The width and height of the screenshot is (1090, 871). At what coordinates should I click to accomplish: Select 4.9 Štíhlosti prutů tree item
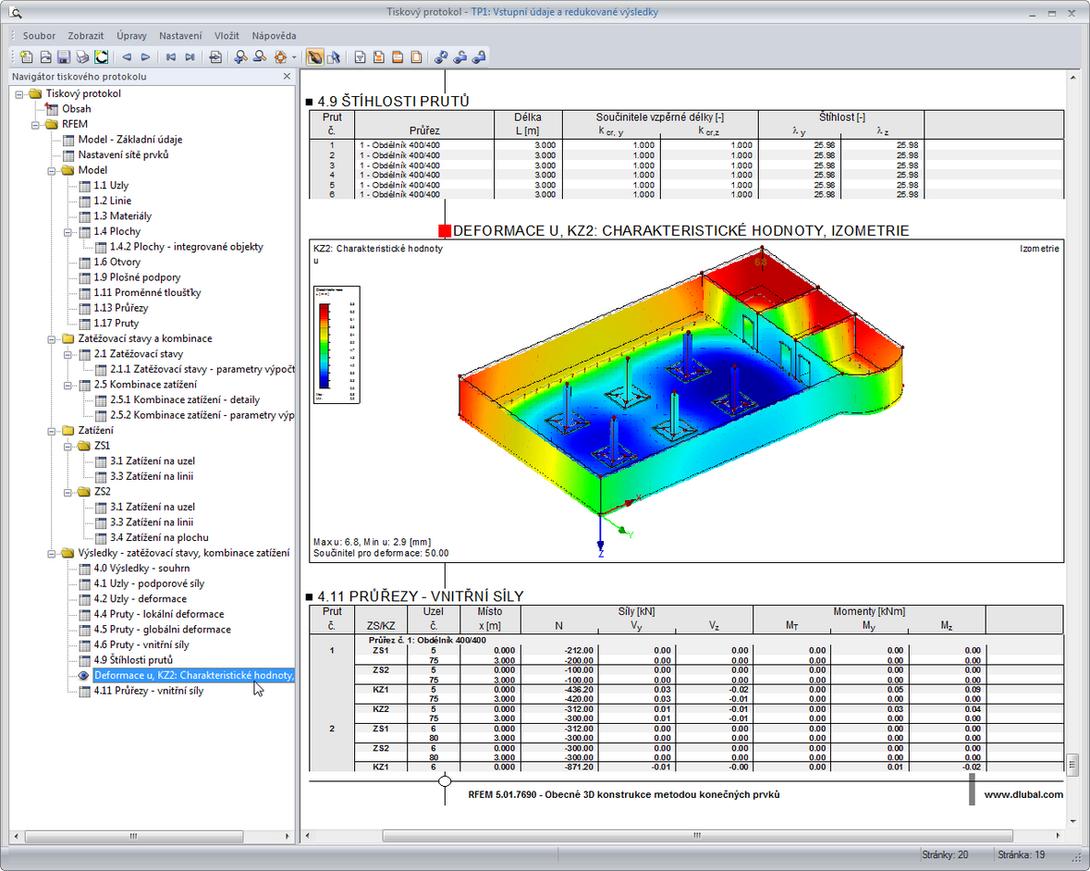click(x=133, y=659)
